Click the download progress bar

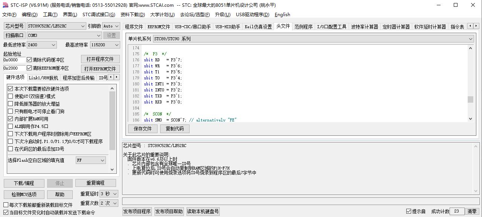[300, 201]
